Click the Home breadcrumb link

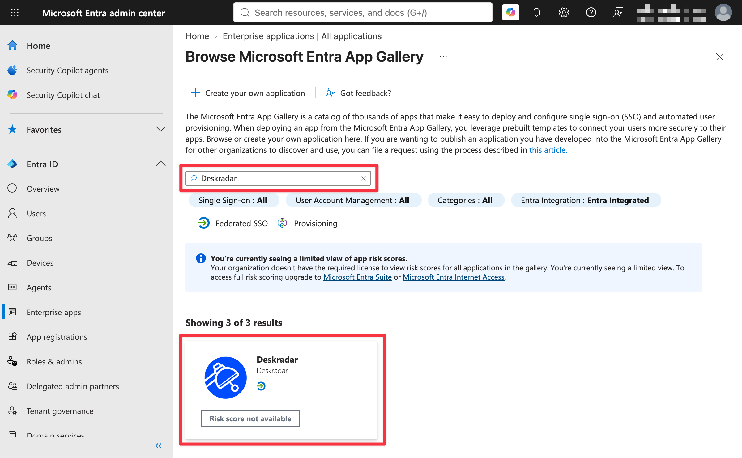point(197,36)
